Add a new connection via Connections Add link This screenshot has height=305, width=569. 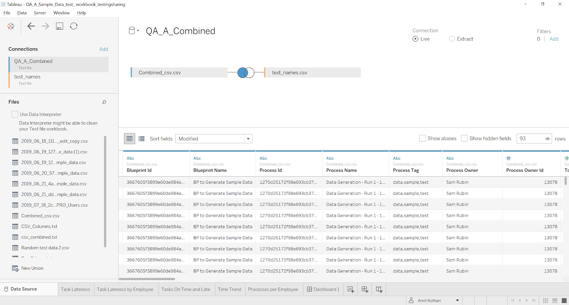coord(103,49)
